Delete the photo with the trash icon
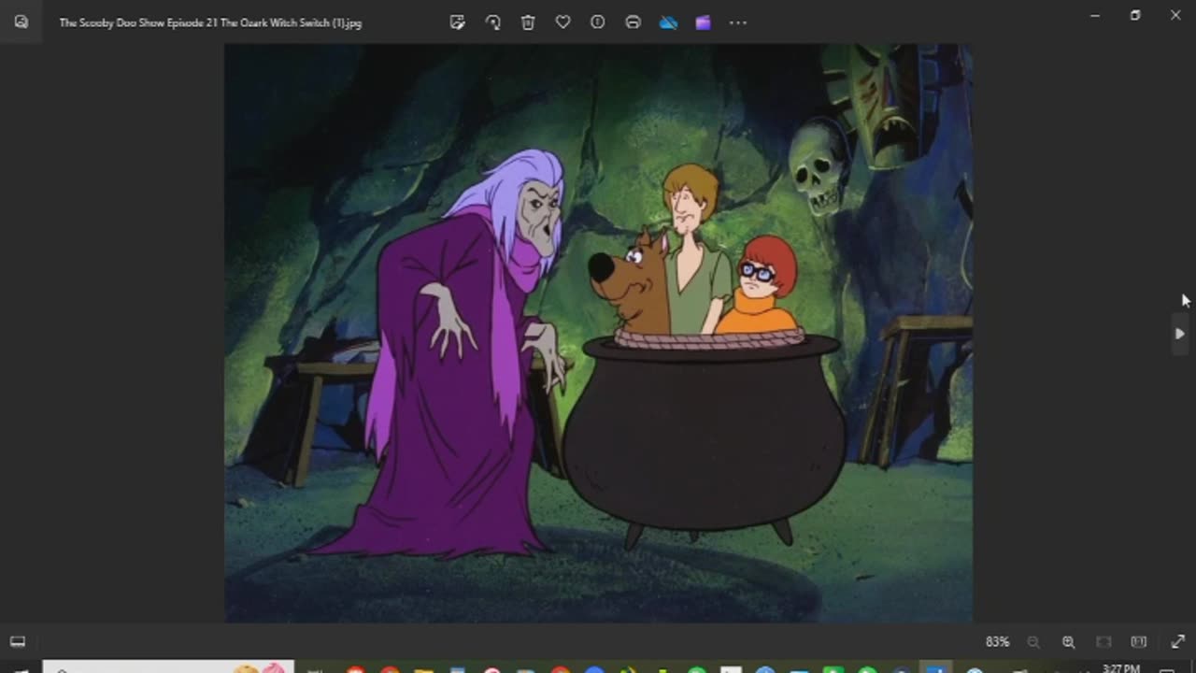Viewport: 1196px width, 673px height. [x=528, y=22]
